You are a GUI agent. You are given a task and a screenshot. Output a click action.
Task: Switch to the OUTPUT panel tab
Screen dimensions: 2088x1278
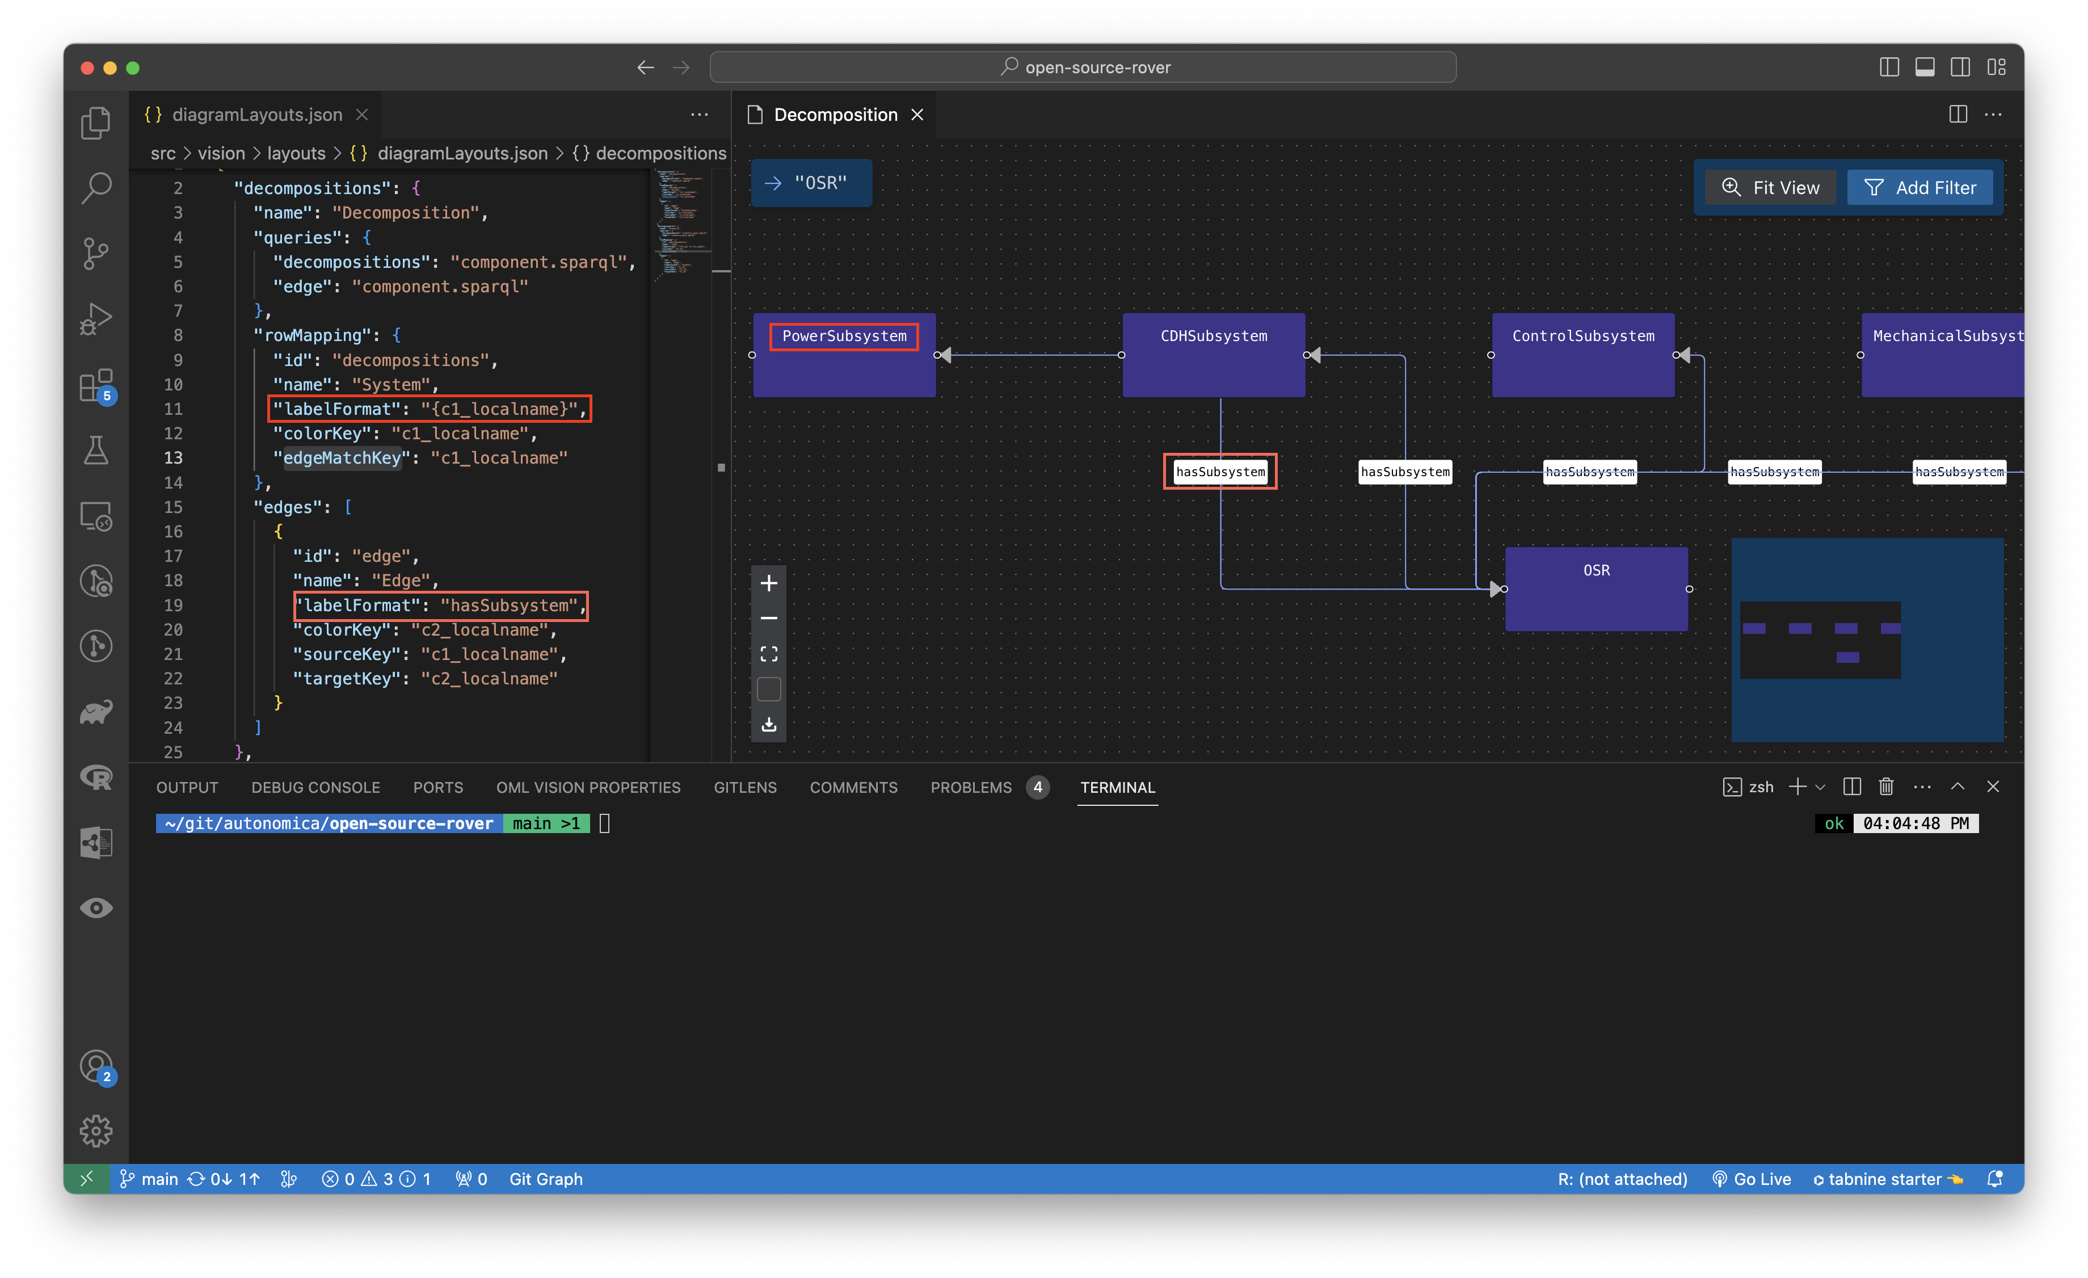187,787
